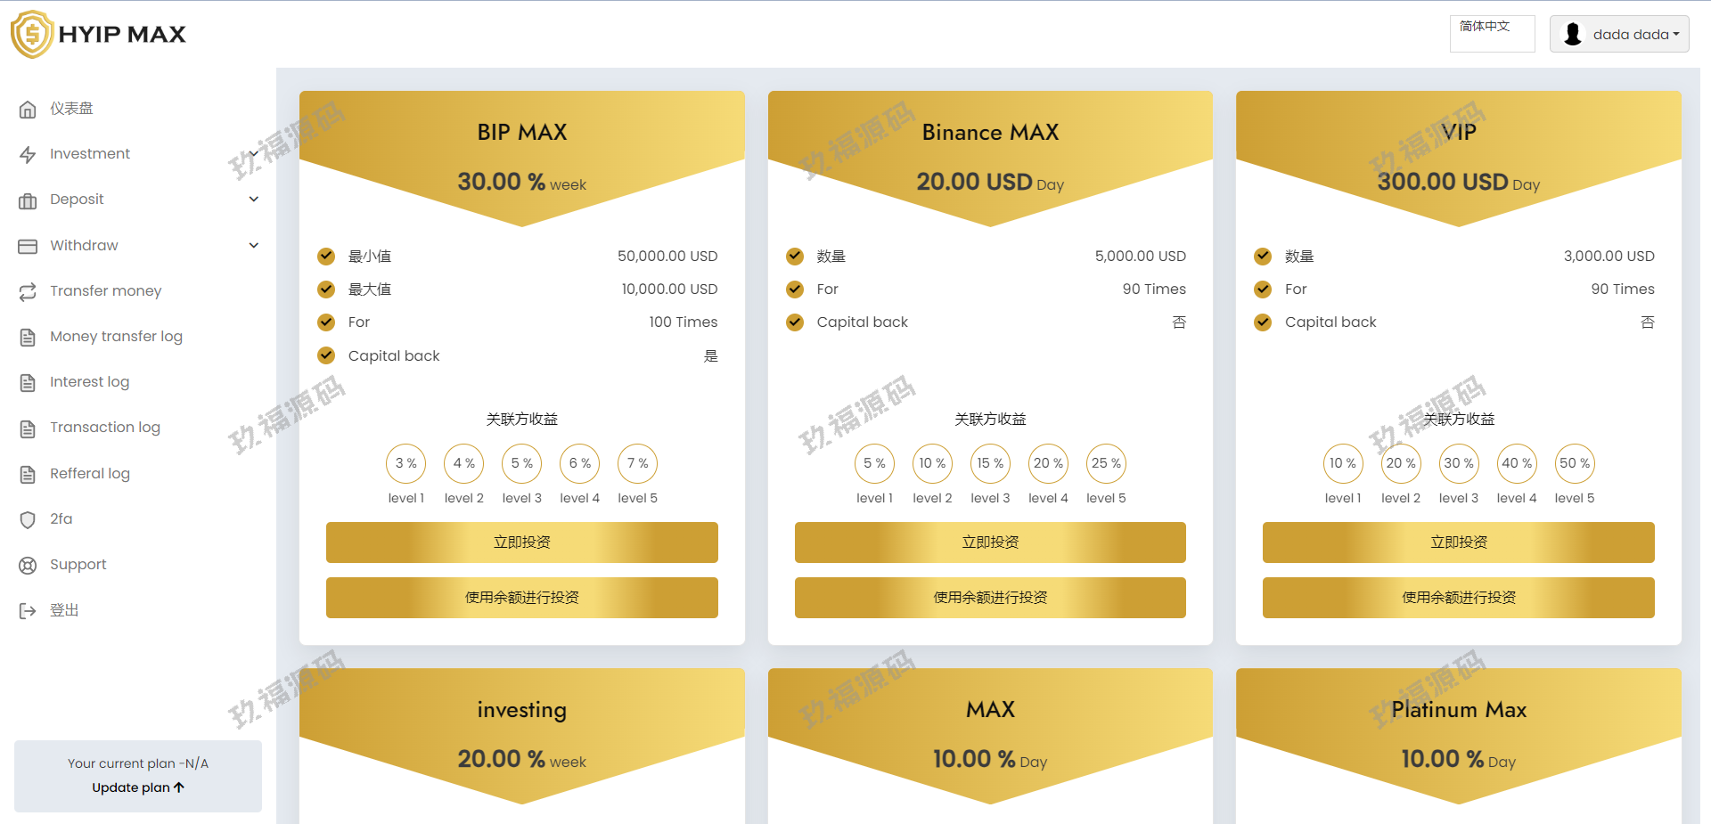Click the Deposit briefcase icon

click(x=28, y=200)
